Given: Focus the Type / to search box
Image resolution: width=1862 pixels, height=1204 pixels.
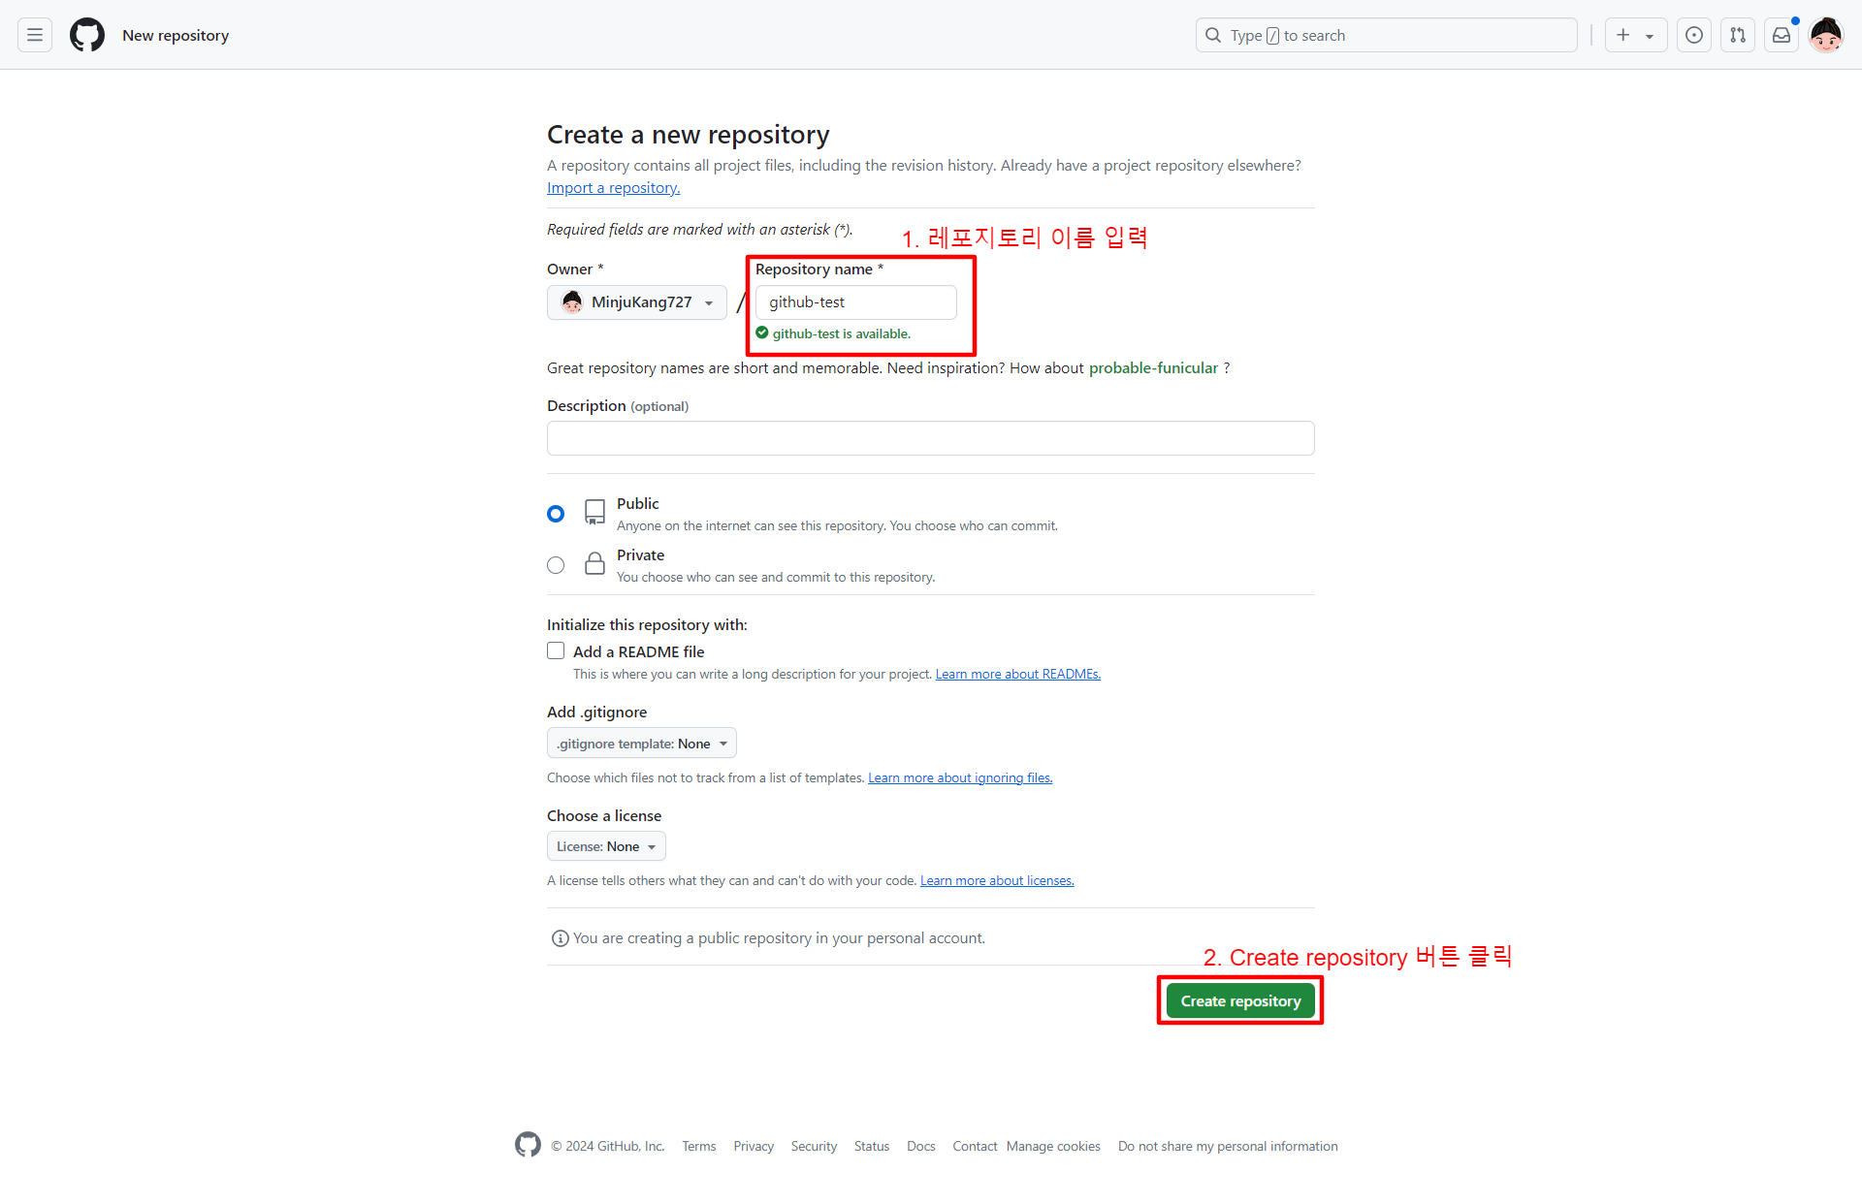Looking at the screenshot, I should (x=1387, y=35).
